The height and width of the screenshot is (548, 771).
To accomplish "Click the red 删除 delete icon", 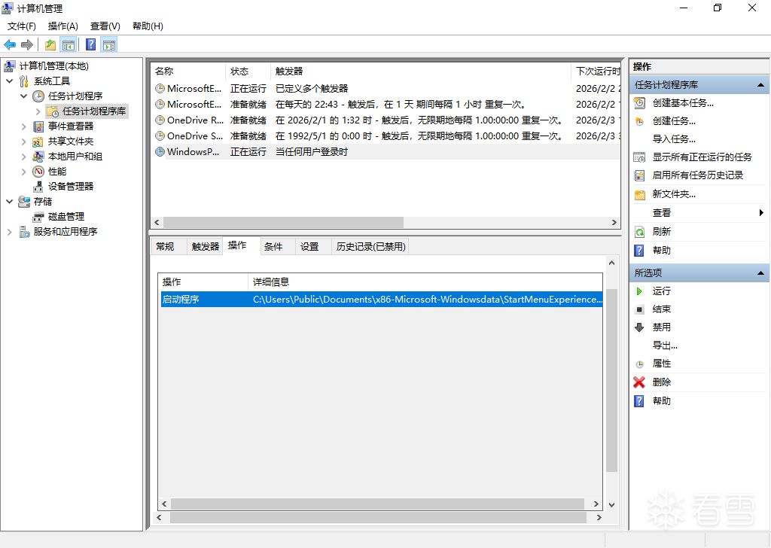I will [x=639, y=382].
